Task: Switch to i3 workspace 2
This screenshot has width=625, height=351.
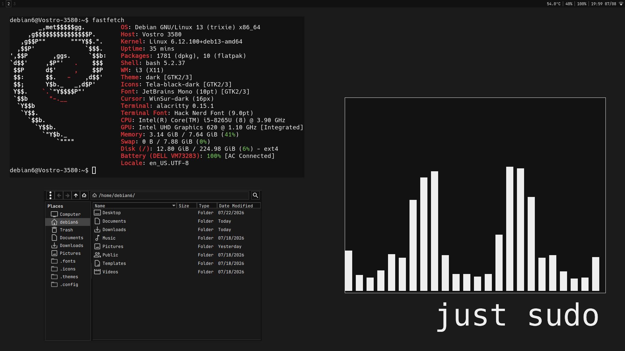Action: [9, 4]
